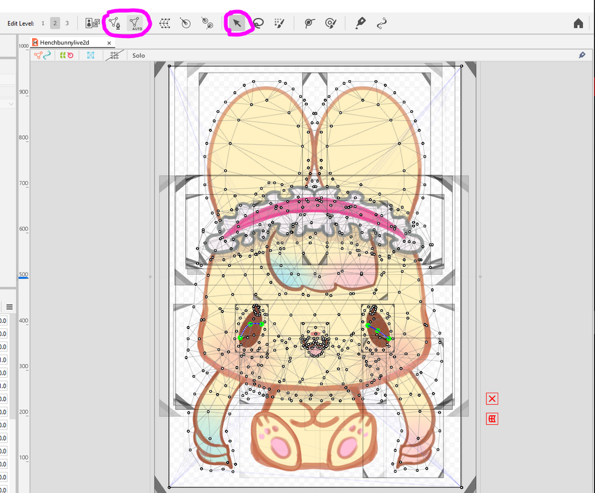Click the automatic mesh generator AUTO icon
The width and height of the screenshot is (595, 493).
[136, 23]
